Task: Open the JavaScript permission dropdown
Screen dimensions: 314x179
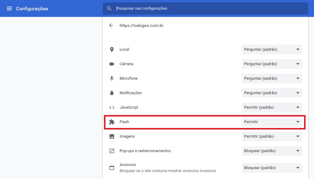Action: click(272, 107)
